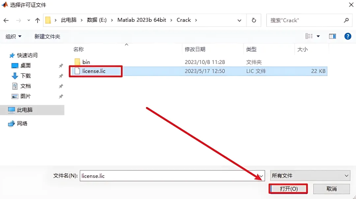The width and height of the screenshot is (356, 199).
Task: Click pin icon next to 桌面
Action: tap(61, 66)
